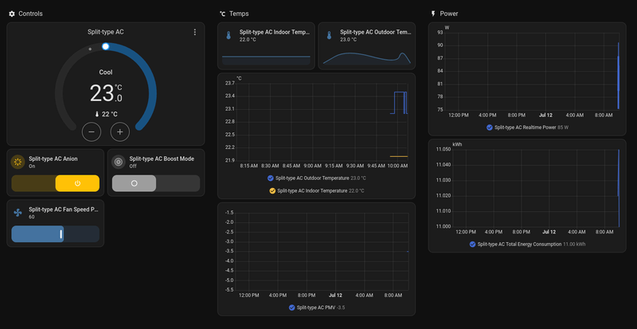Image resolution: width=637 pixels, height=329 pixels.
Task: Toggle Total Energy Consumption legend checkbox
Action: (x=472, y=245)
